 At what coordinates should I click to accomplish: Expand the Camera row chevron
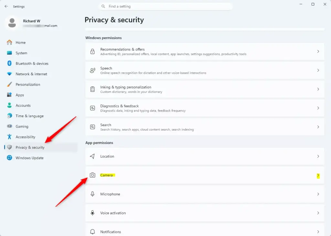[318, 176]
